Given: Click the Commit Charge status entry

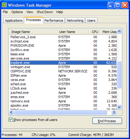Looking at the screenshot, I should pyautogui.click(x=91, y=135).
